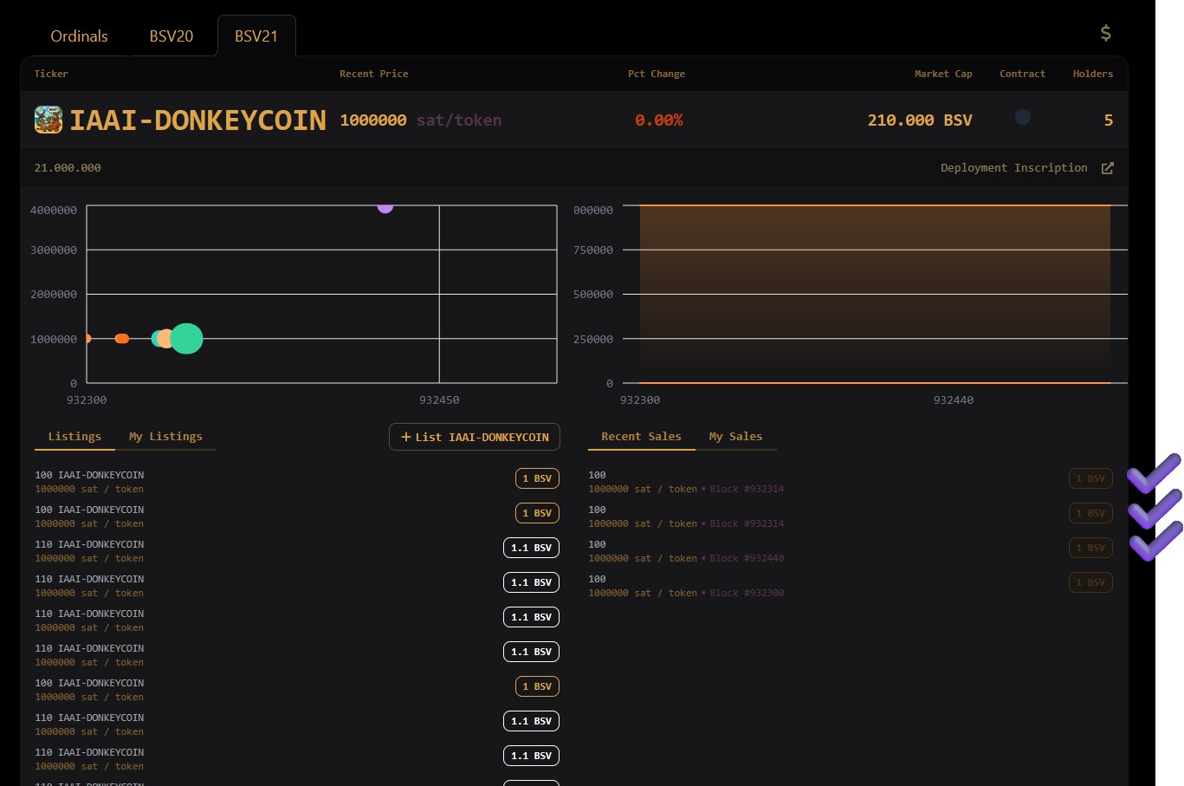Image resolution: width=1184 pixels, height=786 pixels.
Task: Click the dollar sign currency icon
Action: [x=1105, y=34]
